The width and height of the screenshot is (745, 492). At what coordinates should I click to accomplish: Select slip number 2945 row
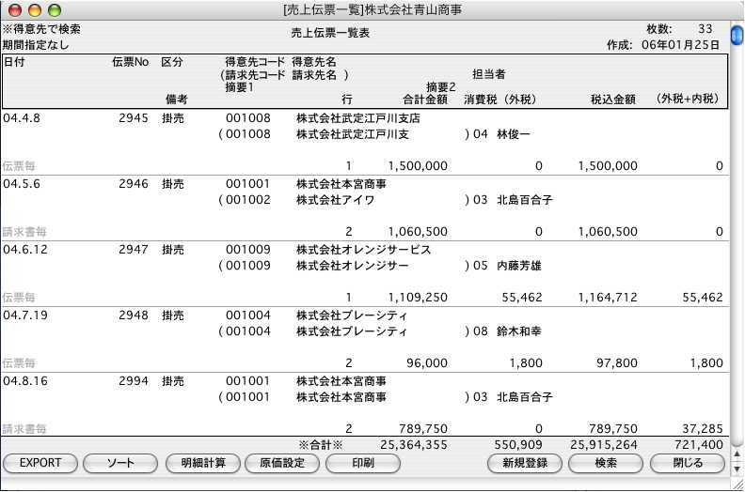(x=134, y=119)
